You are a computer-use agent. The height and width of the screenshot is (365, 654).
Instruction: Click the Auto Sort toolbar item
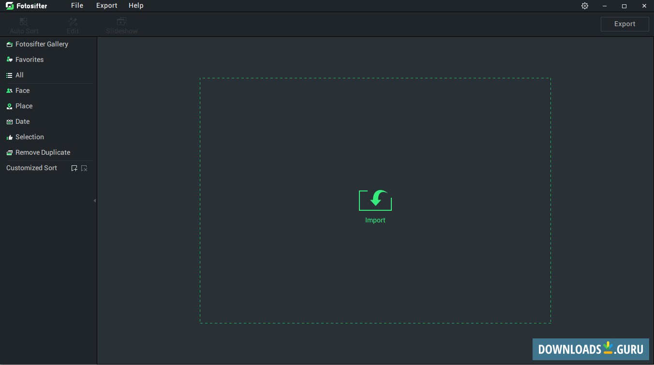(x=24, y=25)
